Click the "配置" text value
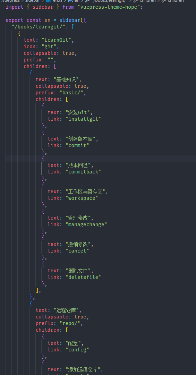Screen dimensions: 196x375 coord(74,343)
